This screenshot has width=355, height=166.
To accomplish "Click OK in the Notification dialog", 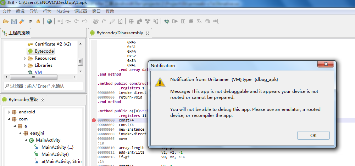I will (314, 135).
